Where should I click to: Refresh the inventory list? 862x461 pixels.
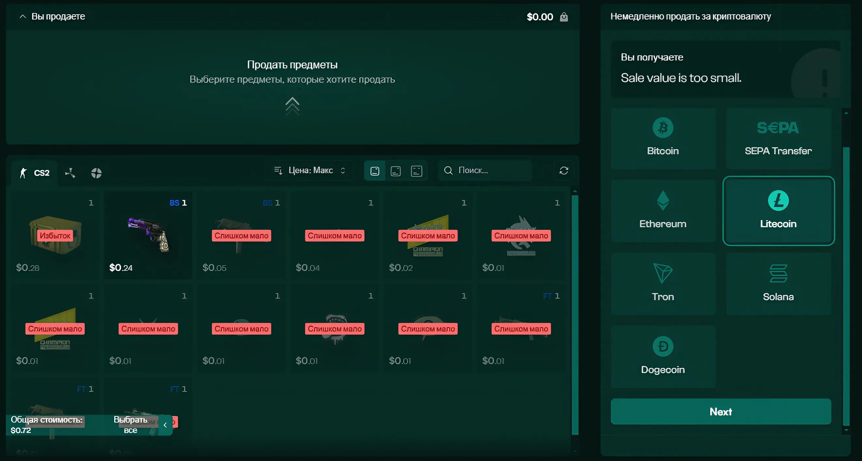564,170
